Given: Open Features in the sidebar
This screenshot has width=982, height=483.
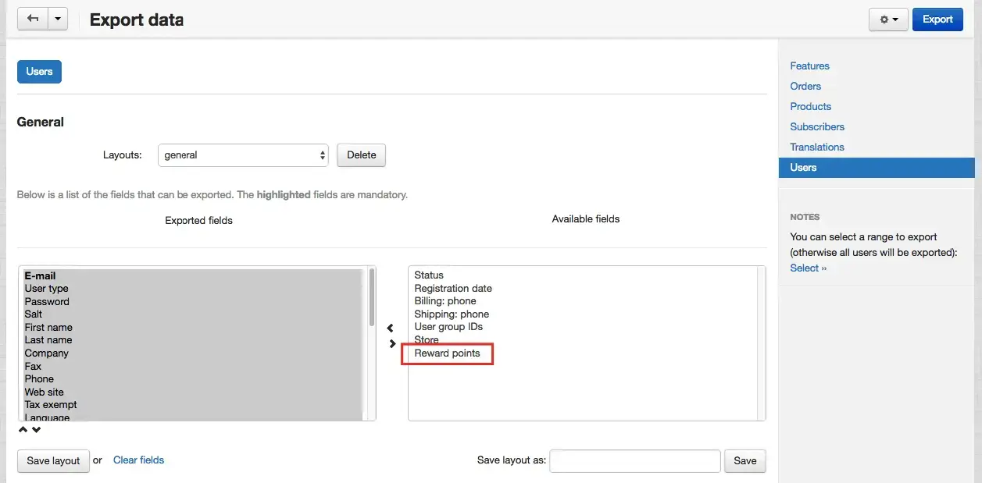Looking at the screenshot, I should 809,66.
